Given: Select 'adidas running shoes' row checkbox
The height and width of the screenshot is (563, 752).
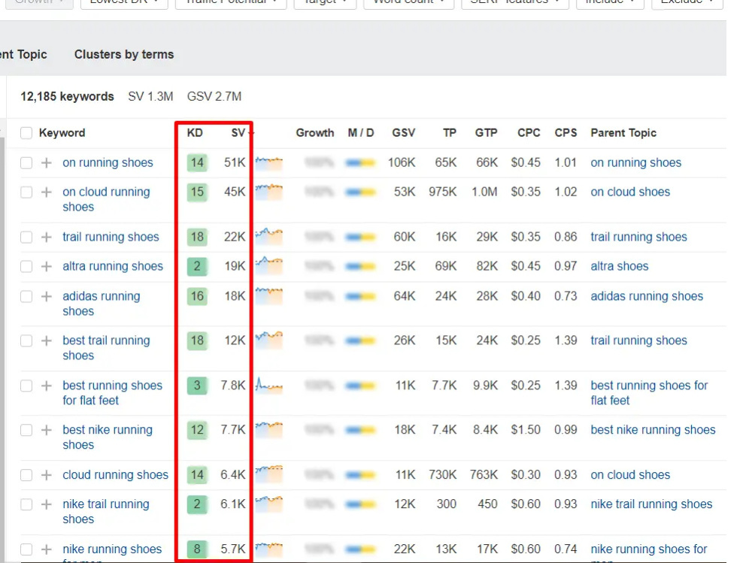Looking at the screenshot, I should tap(26, 296).
